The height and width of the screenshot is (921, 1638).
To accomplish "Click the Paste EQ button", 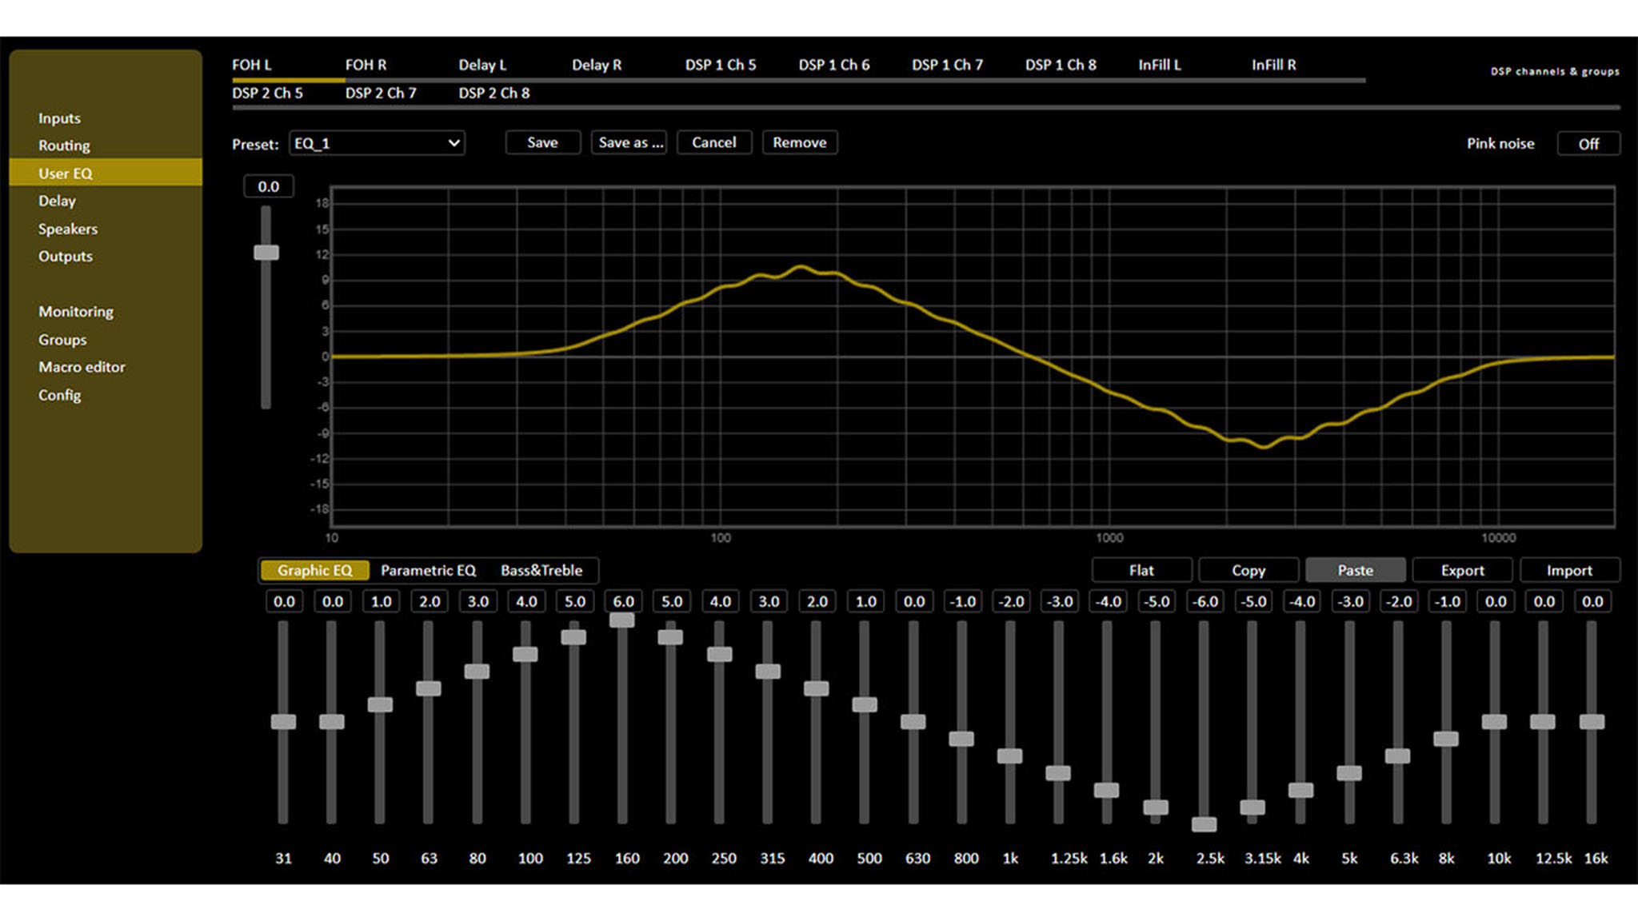I will click(x=1355, y=570).
